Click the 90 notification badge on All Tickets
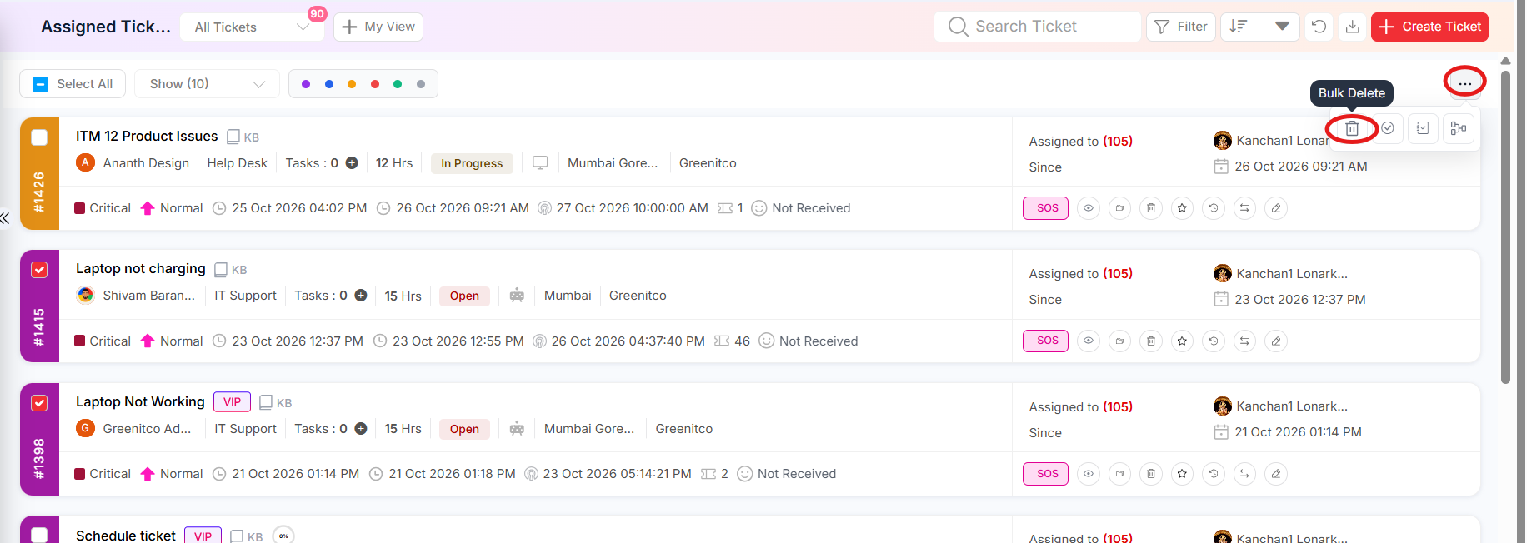Image resolution: width=1527 pixels, height=543 pixels. pos(317,13)
